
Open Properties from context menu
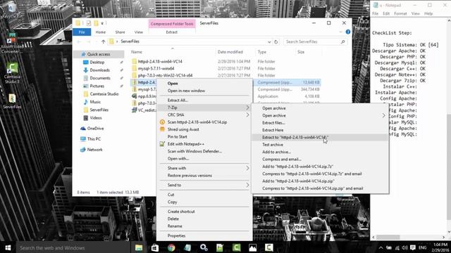(x=176, y=236)
